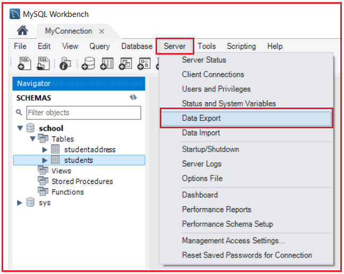Select the Stored Procedures tree label
Screen dimensions: 344x274
click(x=82, y=181)
